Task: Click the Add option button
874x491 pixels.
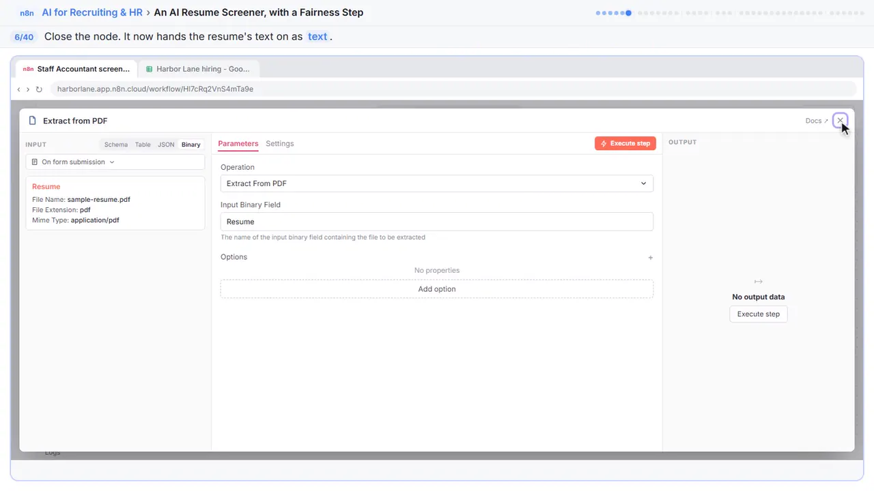Action: click(x=437, y=289)
